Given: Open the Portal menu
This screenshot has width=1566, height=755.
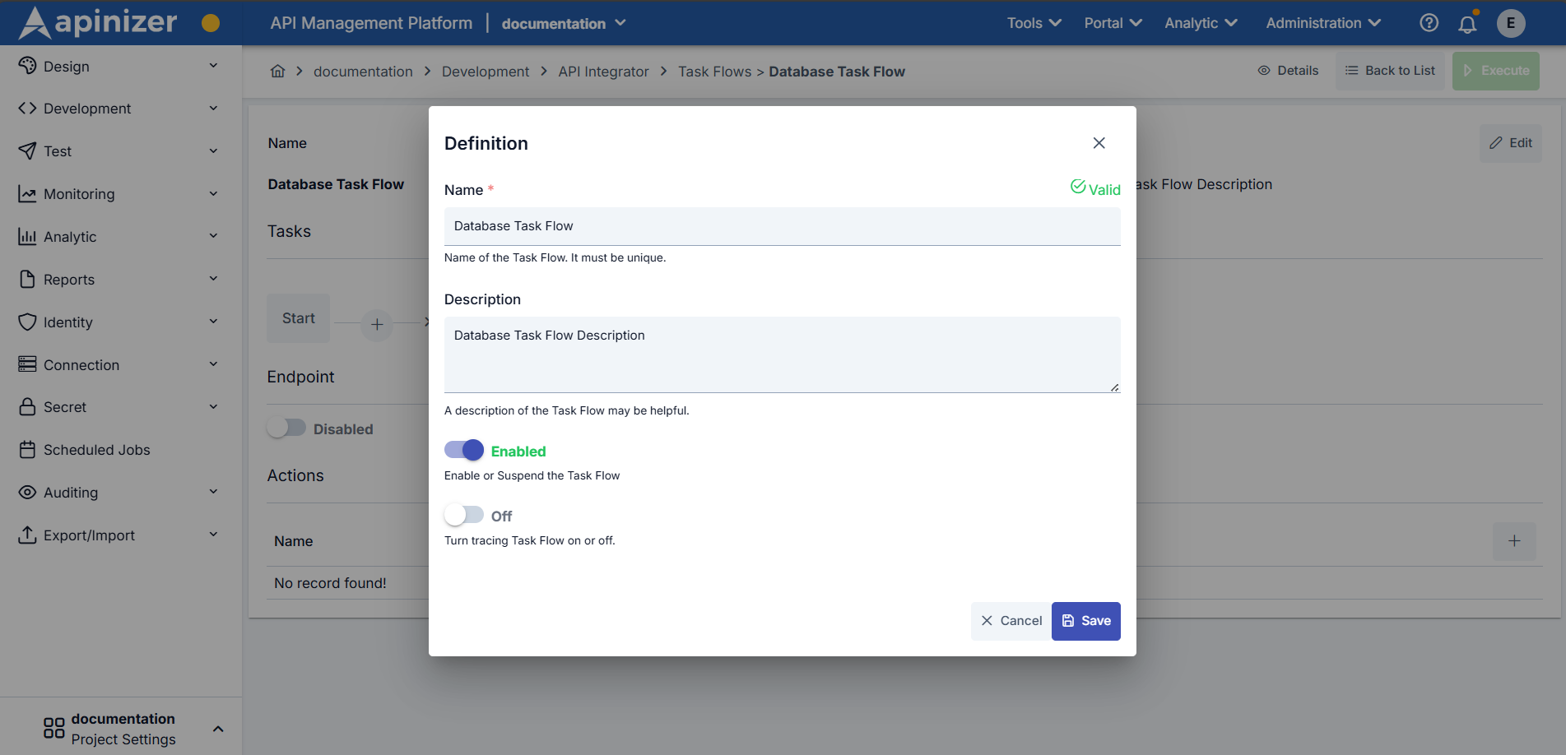Looking at the screenshot, I should (x=1111, y=23).
